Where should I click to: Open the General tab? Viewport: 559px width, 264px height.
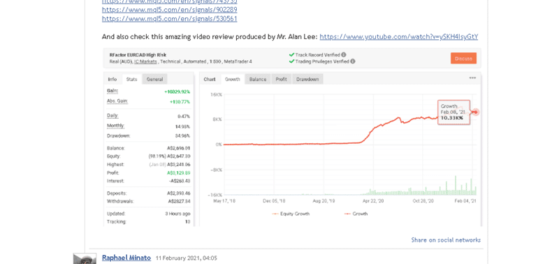click(154, 80)
